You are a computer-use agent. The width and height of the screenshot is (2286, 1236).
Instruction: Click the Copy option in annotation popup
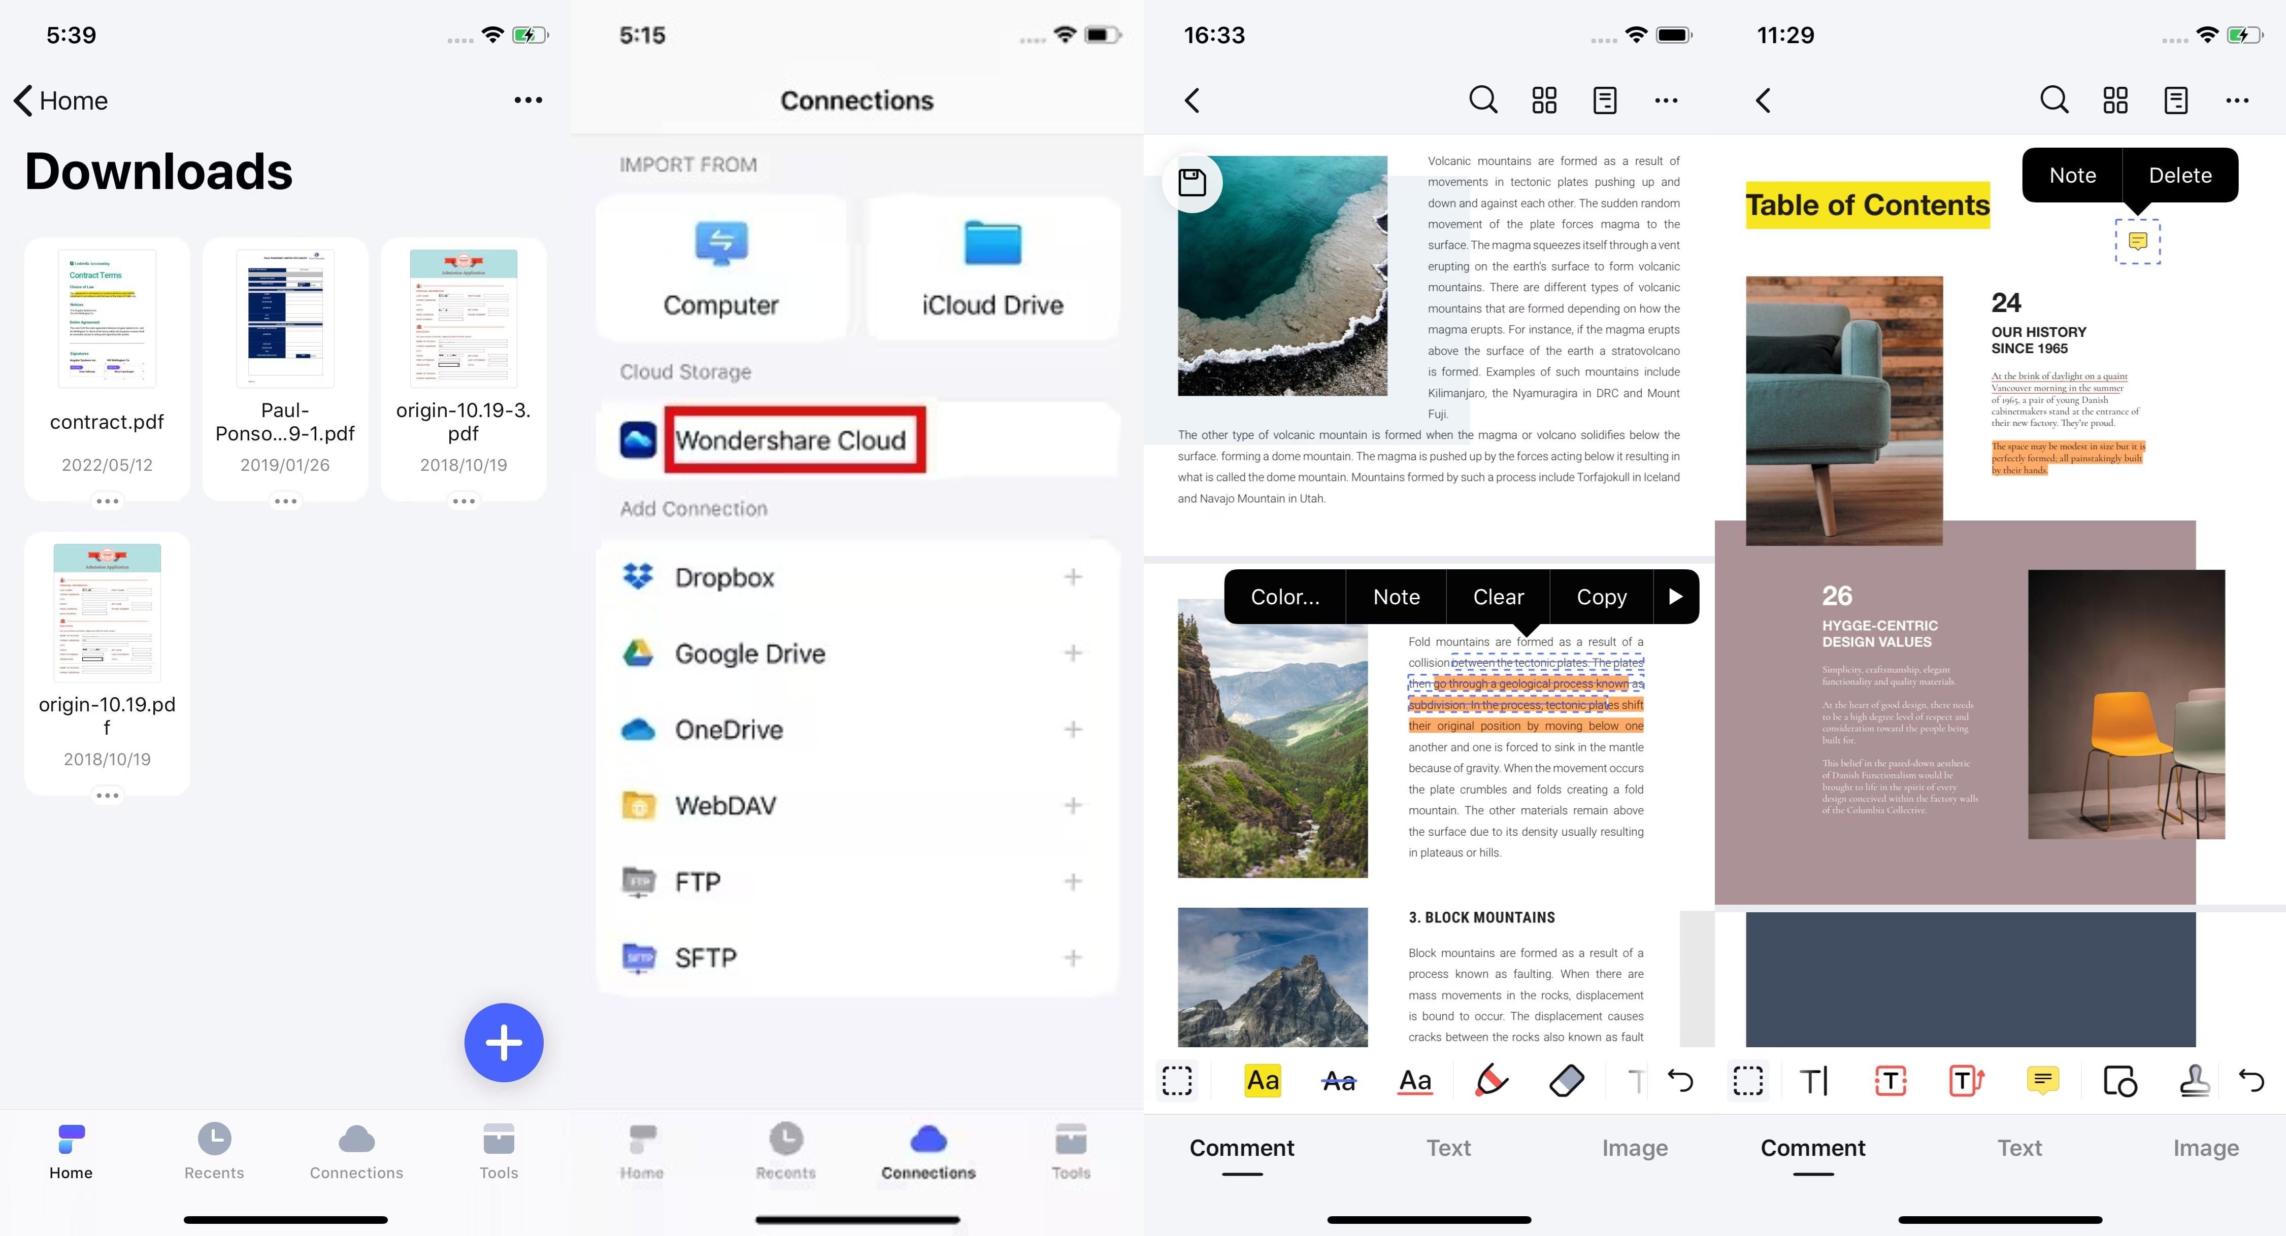(x=1601, y=595)
